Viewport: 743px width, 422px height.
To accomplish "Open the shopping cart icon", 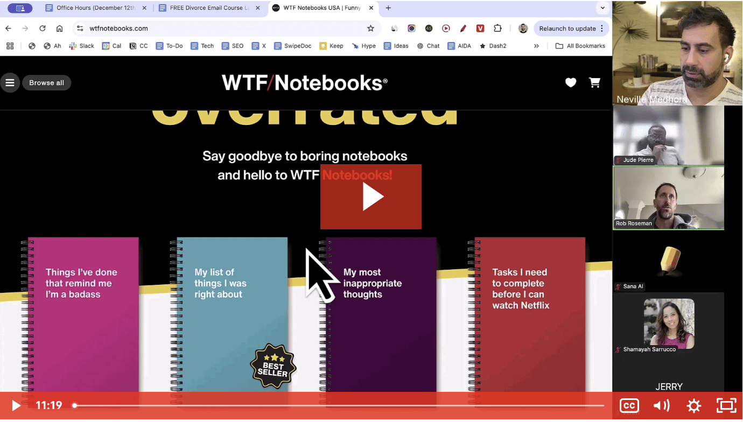I will 594,82.
